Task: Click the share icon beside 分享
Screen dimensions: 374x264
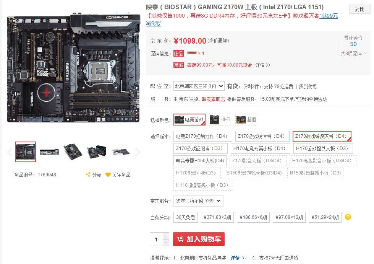Action: [x=88, y=175]
